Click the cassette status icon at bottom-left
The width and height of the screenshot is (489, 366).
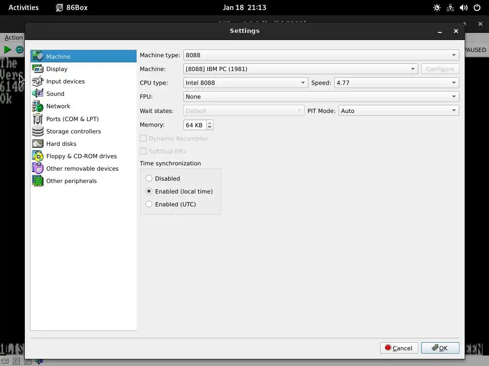coord(4,361)
